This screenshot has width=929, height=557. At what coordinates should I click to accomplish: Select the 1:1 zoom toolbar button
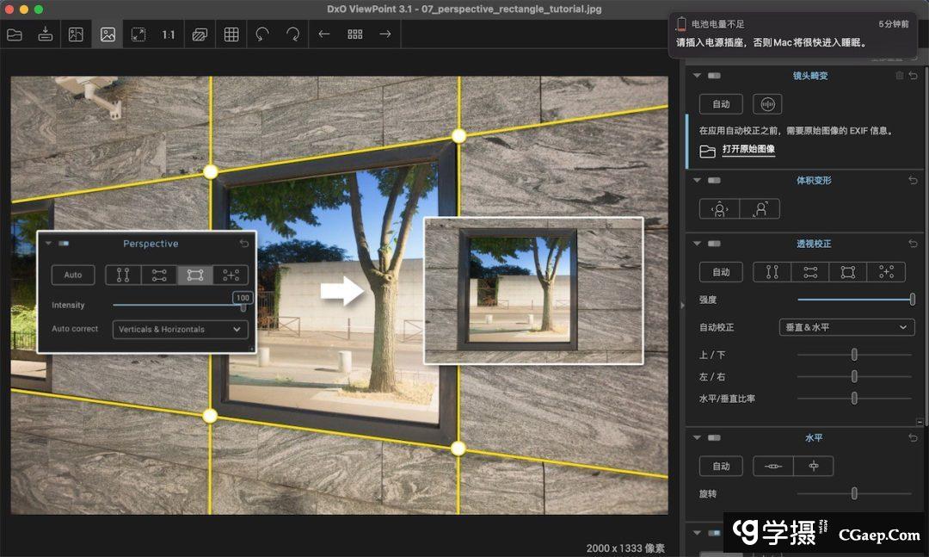169,34
